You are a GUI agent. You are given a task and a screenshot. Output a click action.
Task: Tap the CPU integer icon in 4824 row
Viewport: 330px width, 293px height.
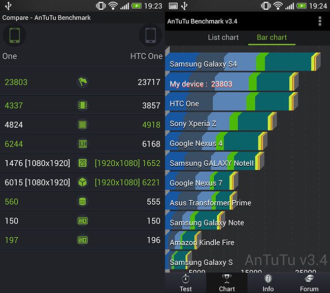82,125
